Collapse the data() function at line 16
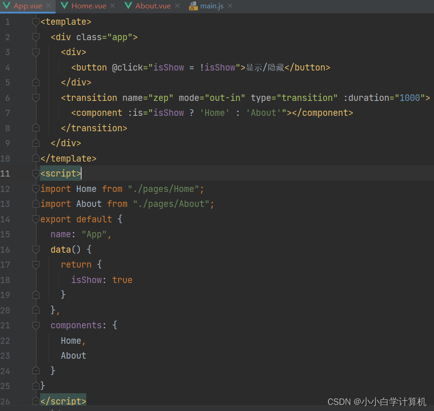The image size is (434, 411). tap(36, 249)
